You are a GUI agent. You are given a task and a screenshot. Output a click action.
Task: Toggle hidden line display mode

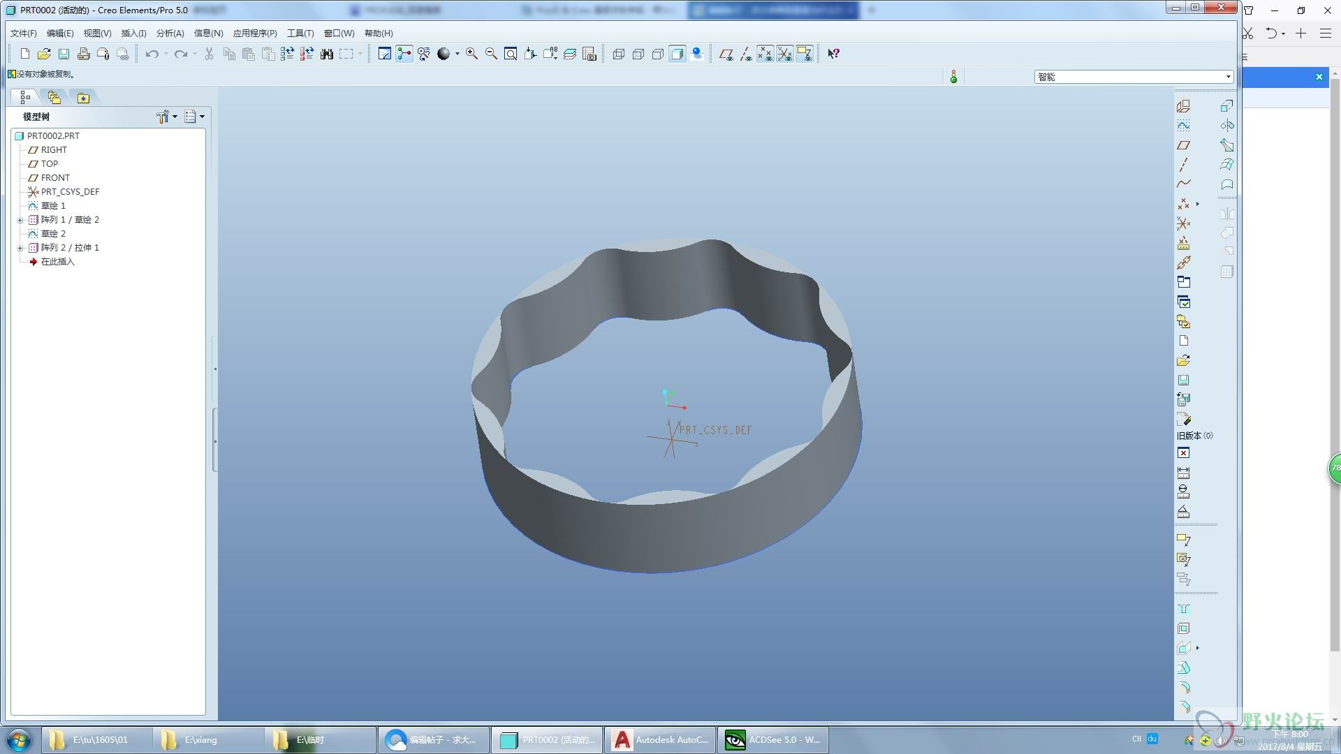click(x=638, y=54)
